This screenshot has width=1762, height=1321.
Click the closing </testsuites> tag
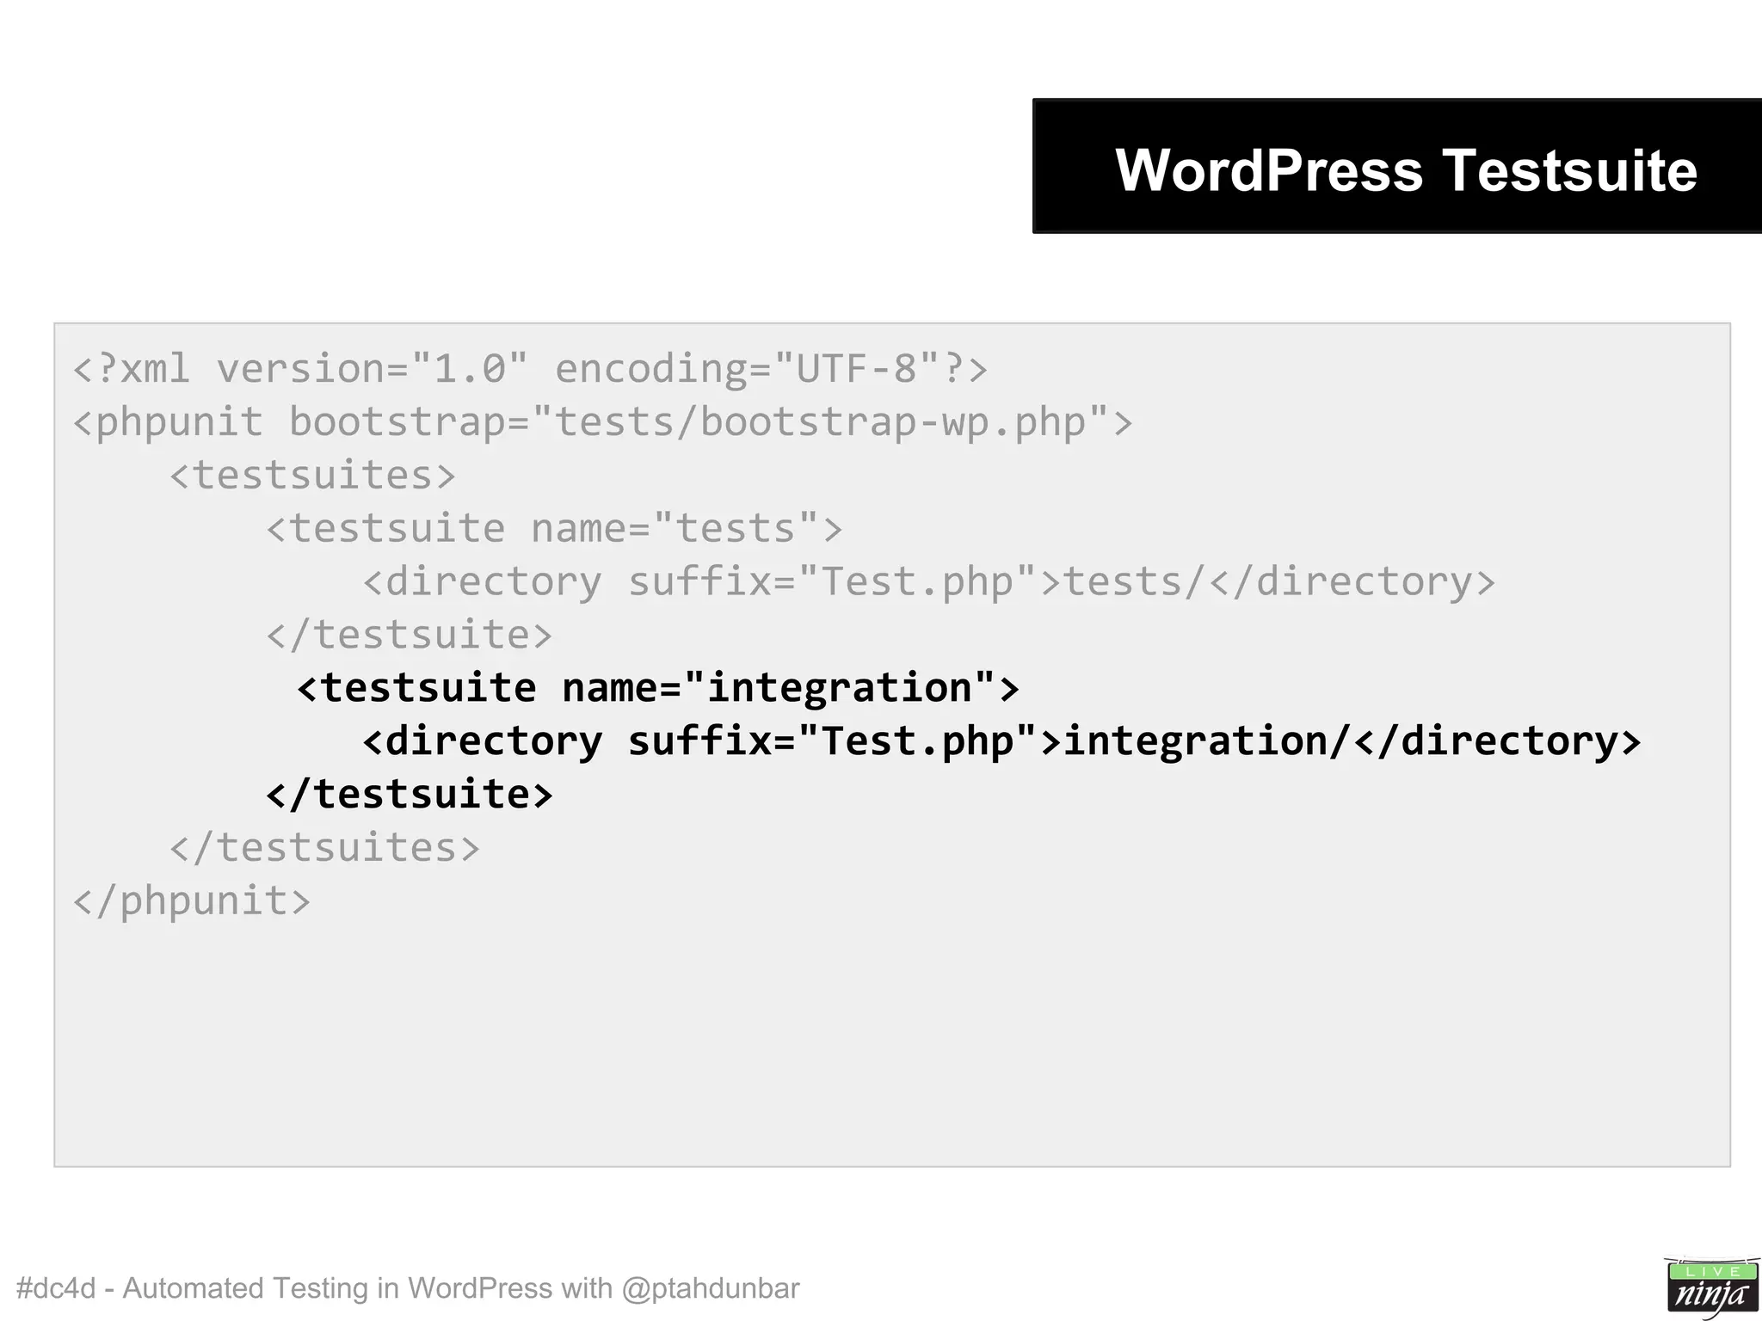[x=324, y=847]
